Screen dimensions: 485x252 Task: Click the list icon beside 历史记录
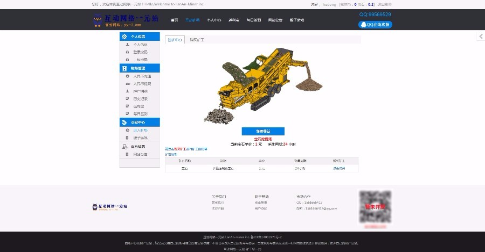(127, 99)
